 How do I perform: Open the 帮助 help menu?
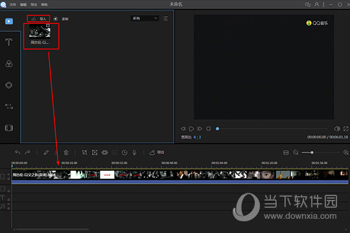(x=44, y=5)
